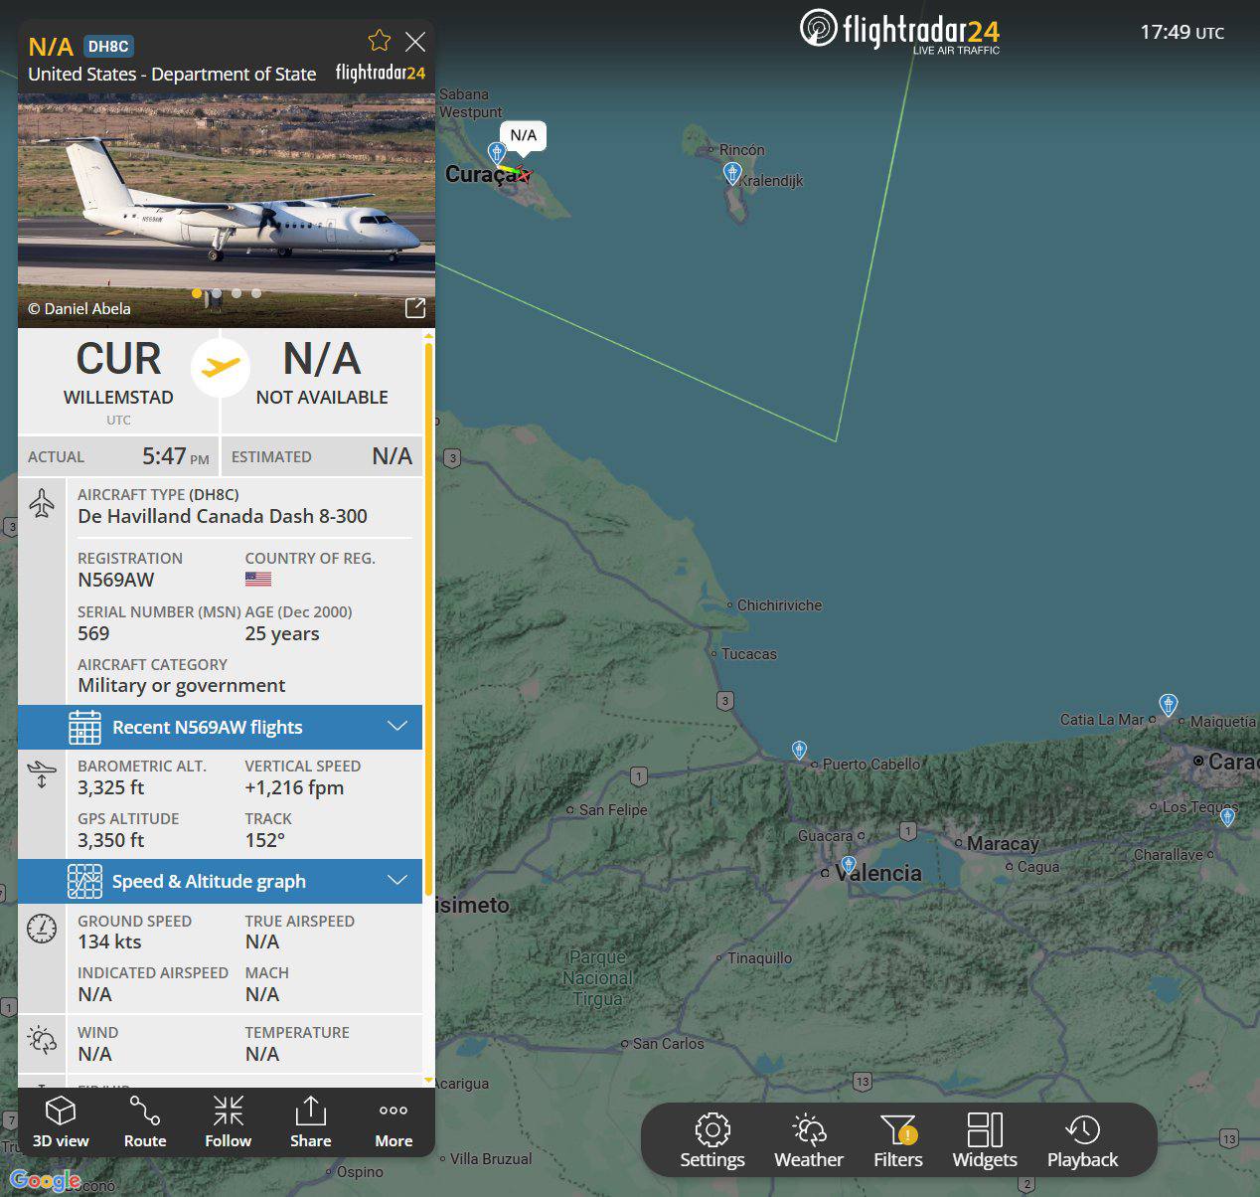1260x1197 pixels.
Task: Follow the selected aircraft
Action: click(x=228, y=1122)
